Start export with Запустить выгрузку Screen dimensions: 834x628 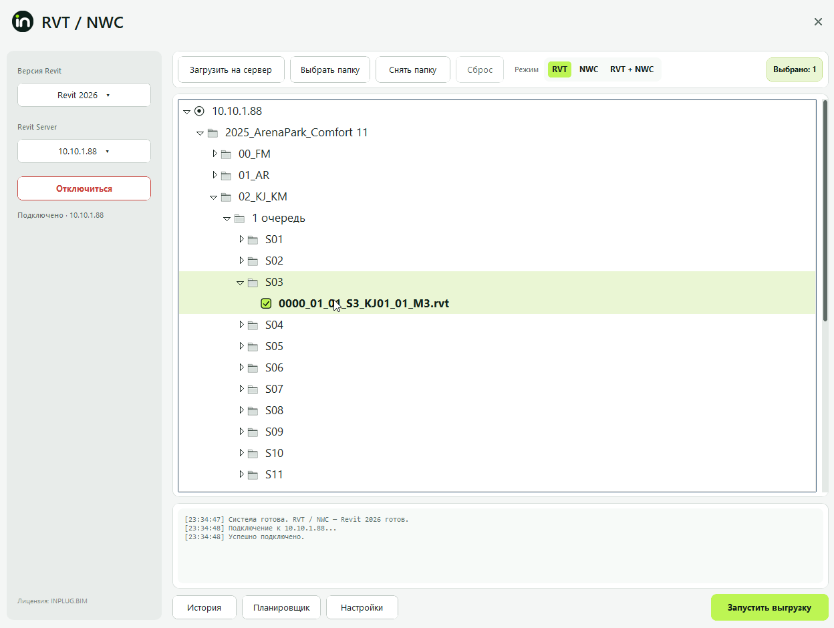click(769, 608)
